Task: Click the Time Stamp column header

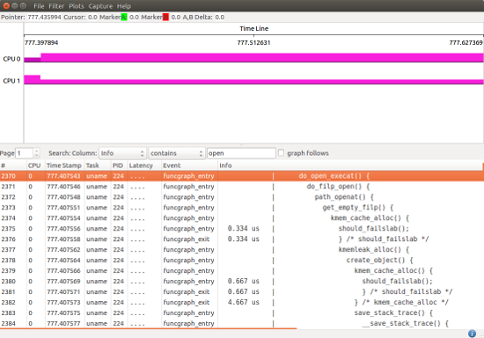Action: coord(64,165)
